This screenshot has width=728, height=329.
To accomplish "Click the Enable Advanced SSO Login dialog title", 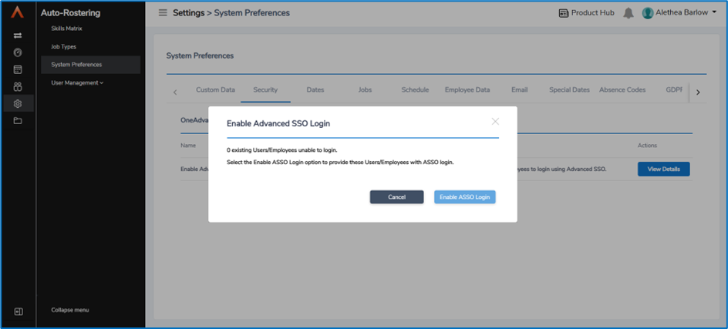I will pyautogui.click(x=278, y=123).
